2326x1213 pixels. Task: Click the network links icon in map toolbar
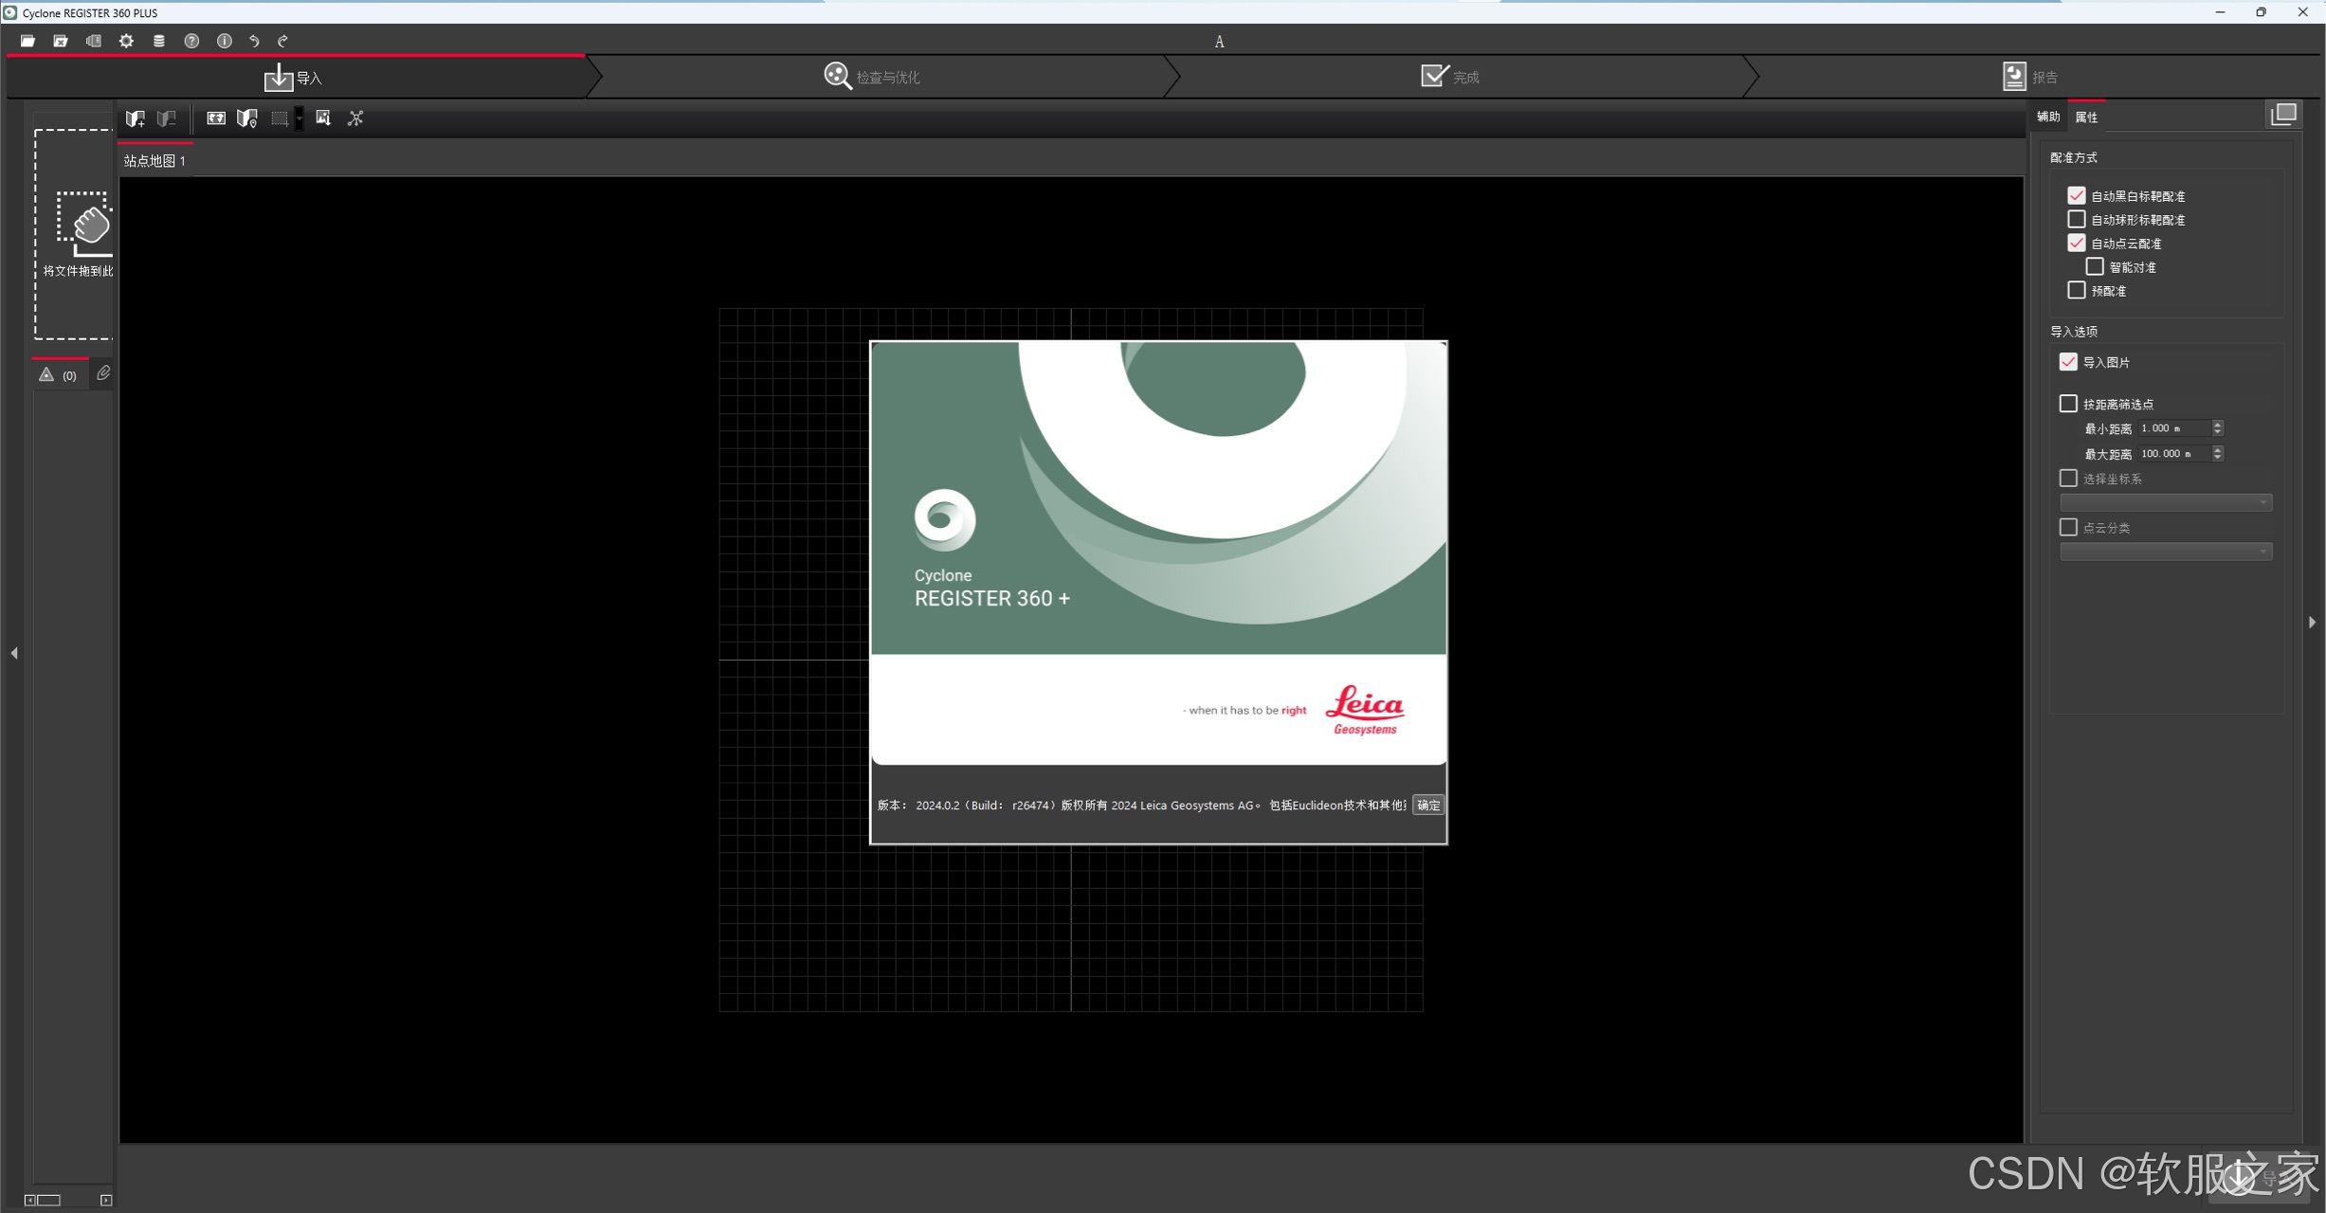[x=355, y=118]
